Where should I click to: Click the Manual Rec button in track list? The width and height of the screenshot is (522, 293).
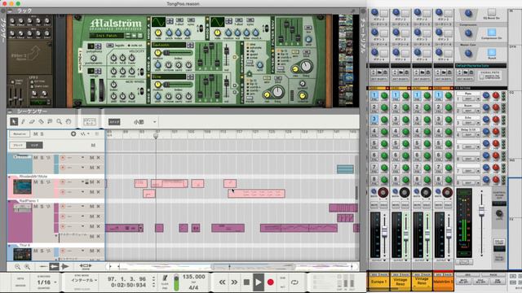point(20,133)
